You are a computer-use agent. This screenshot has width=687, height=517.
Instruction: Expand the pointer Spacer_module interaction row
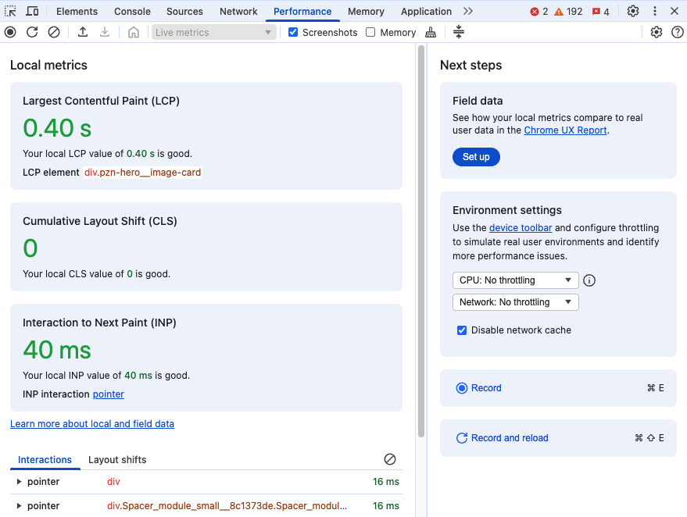[x=19, y=505]
